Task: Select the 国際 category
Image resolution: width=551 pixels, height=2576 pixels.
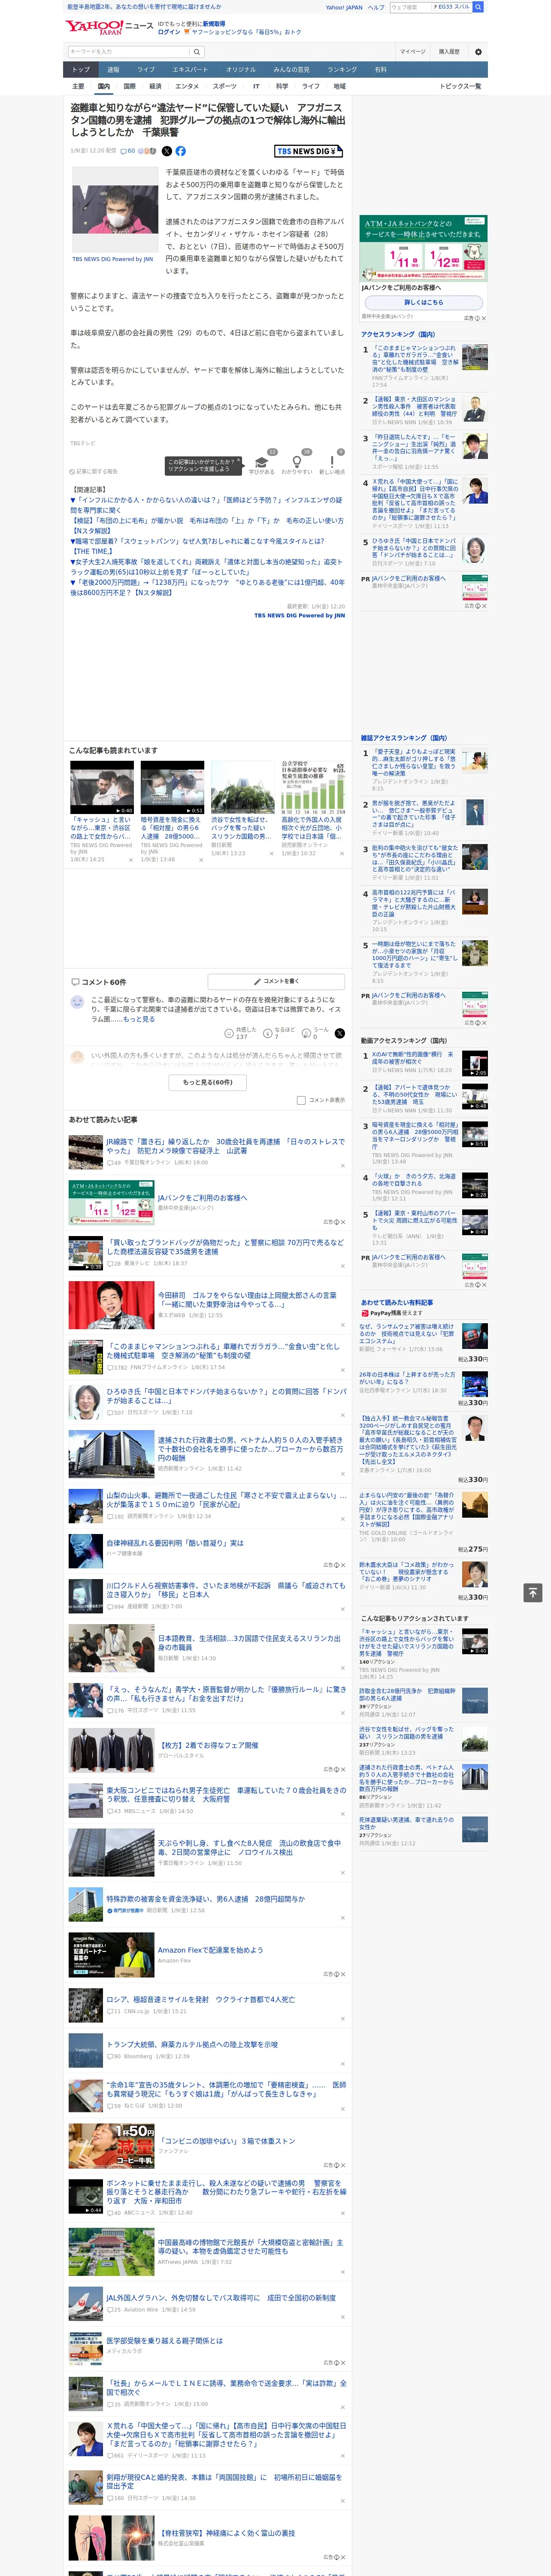Action: click(x=129, y=86)
